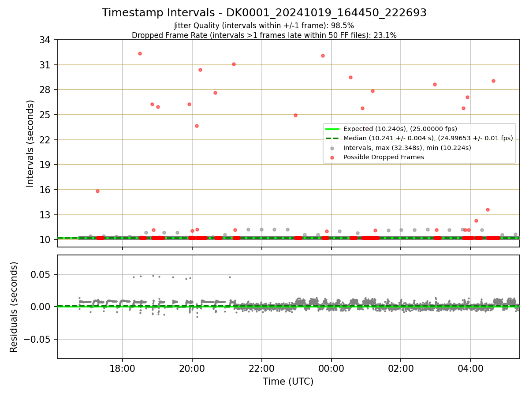Click the red marker beside 'Possible Dropped Frames' legend
This screenshot has height=397, width=529.
click(x=332, y=157)
